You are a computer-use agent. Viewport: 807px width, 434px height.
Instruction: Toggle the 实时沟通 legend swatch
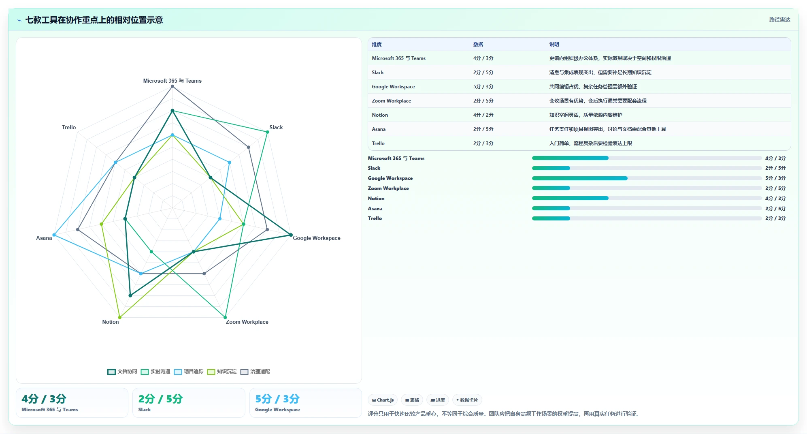coord(145,372)
